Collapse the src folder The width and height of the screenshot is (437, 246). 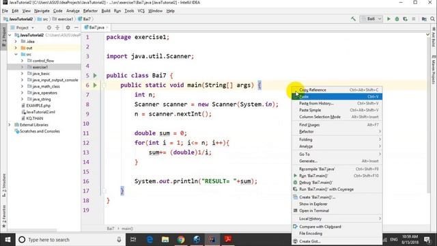16,55
